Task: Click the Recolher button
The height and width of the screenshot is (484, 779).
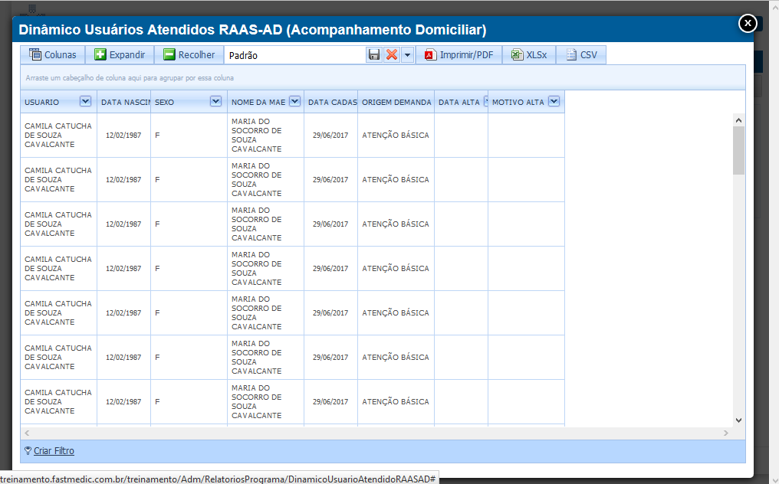Action: pos(189,54)
